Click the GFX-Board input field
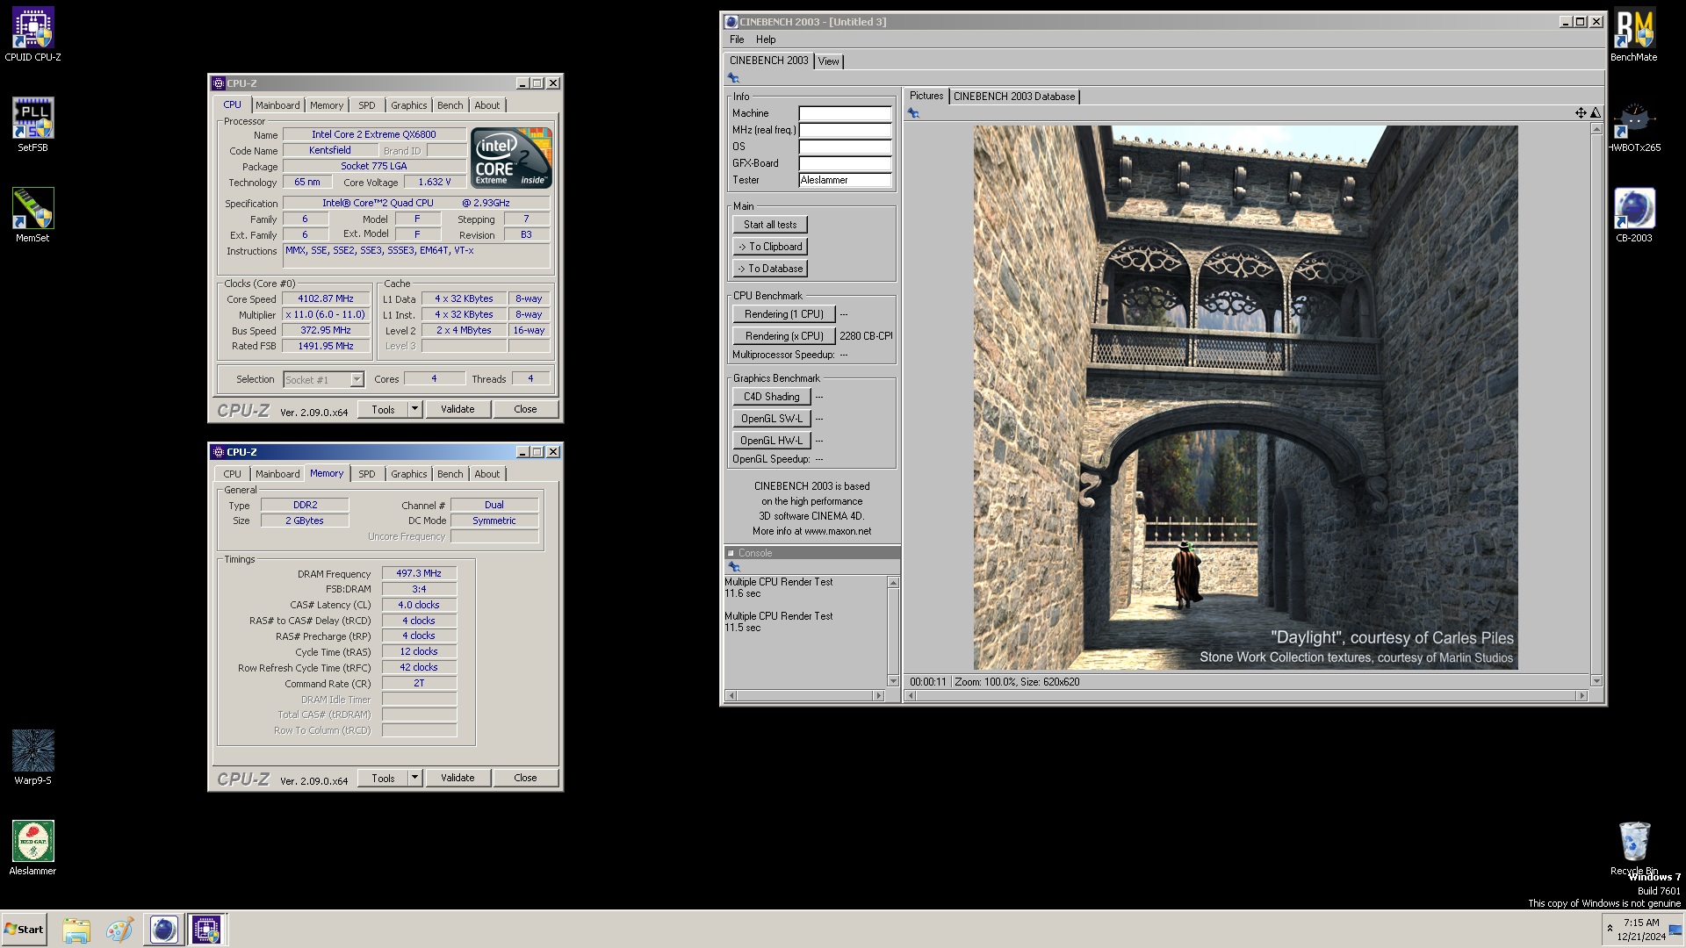This screenshot has width=1686, height=948. pos(845,163)
